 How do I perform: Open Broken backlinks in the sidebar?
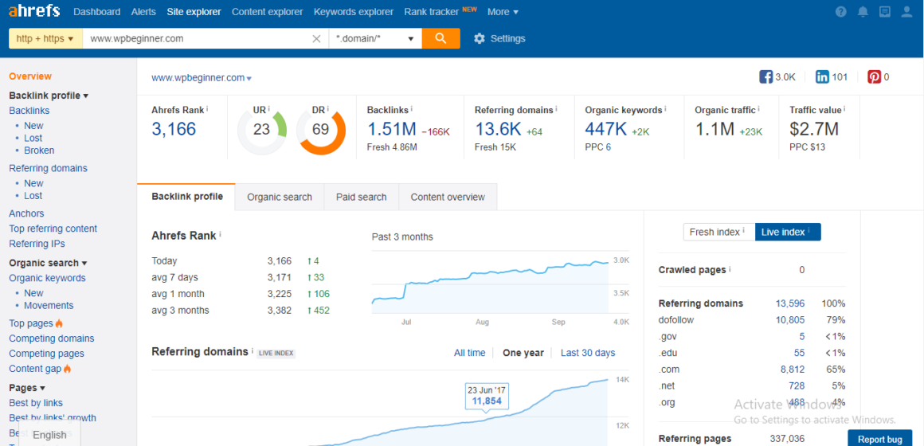pos(39,151)
